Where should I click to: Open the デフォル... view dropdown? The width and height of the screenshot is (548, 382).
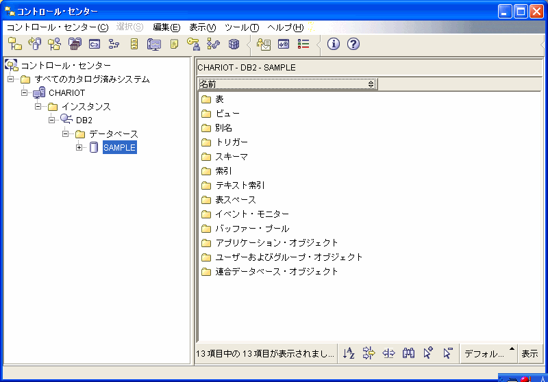(489, 353)
